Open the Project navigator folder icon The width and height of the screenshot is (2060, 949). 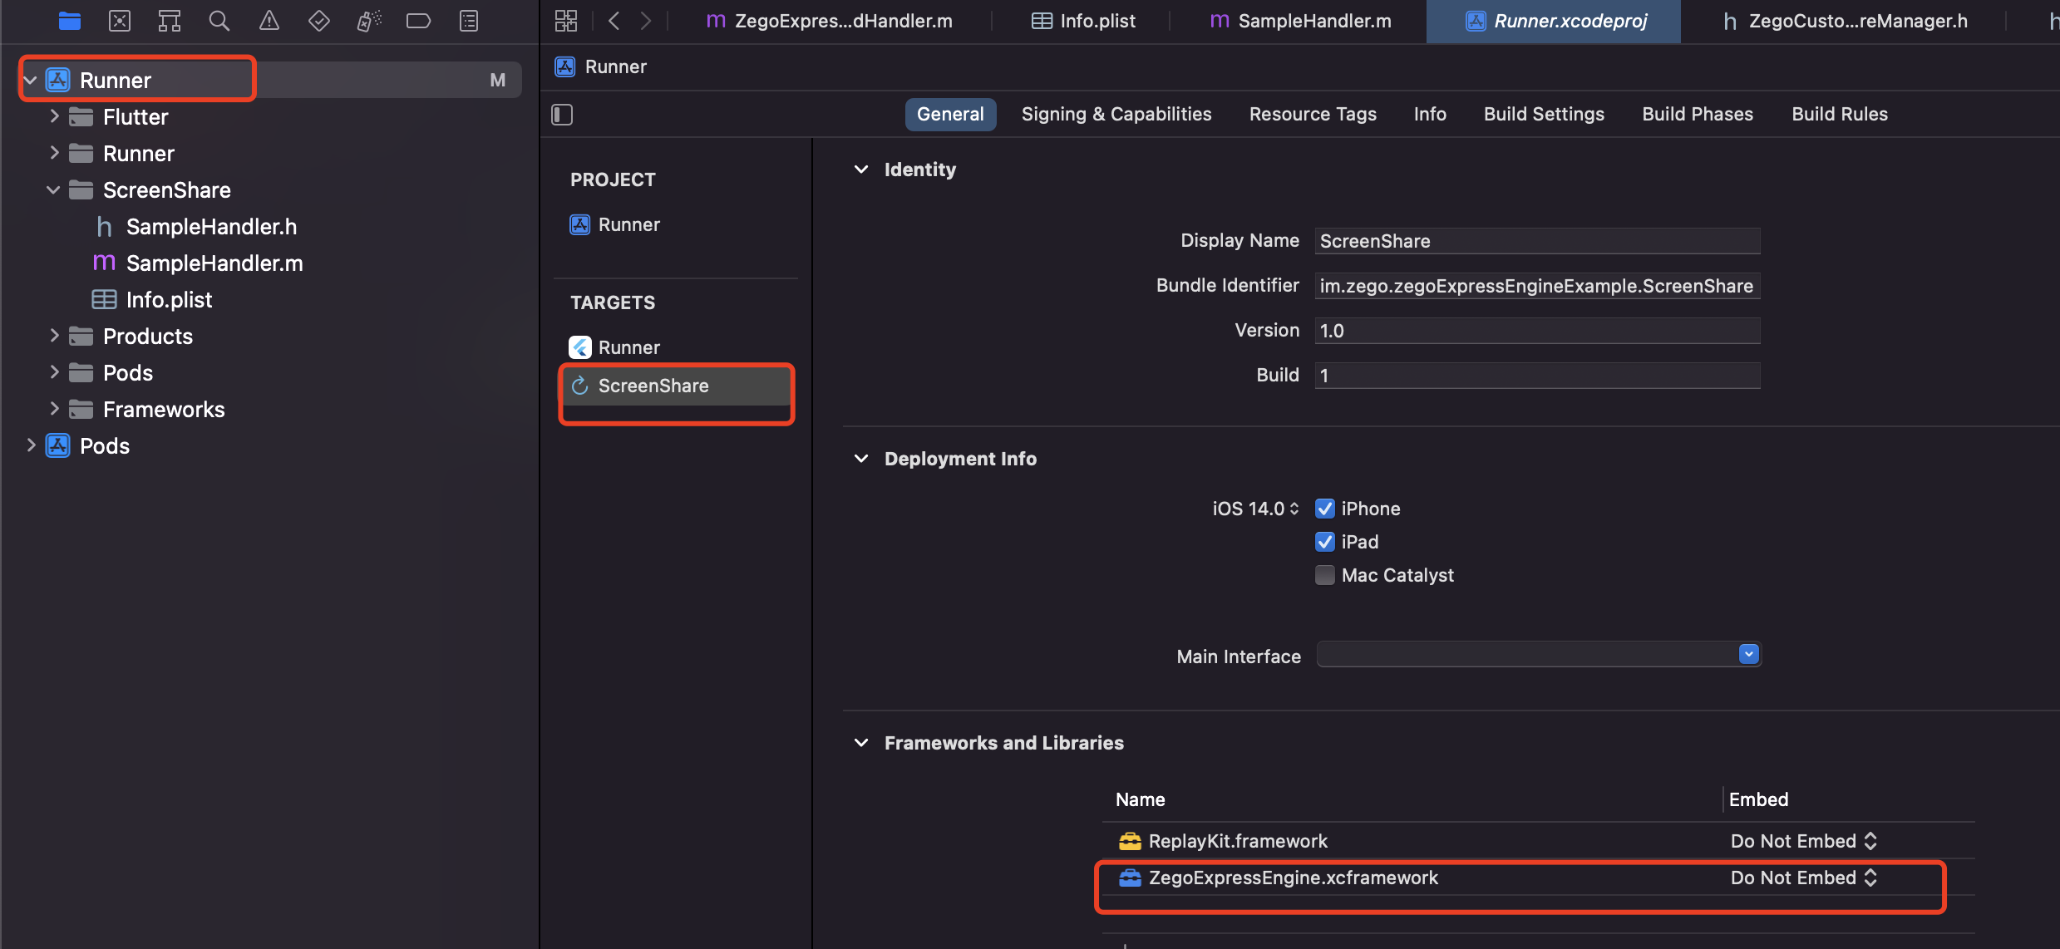click(70, 21)
